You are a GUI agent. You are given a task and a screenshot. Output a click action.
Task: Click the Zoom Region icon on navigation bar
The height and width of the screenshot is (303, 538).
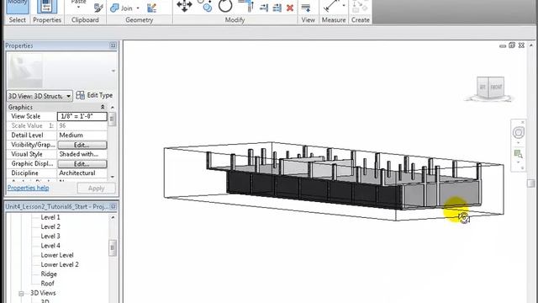518,154
